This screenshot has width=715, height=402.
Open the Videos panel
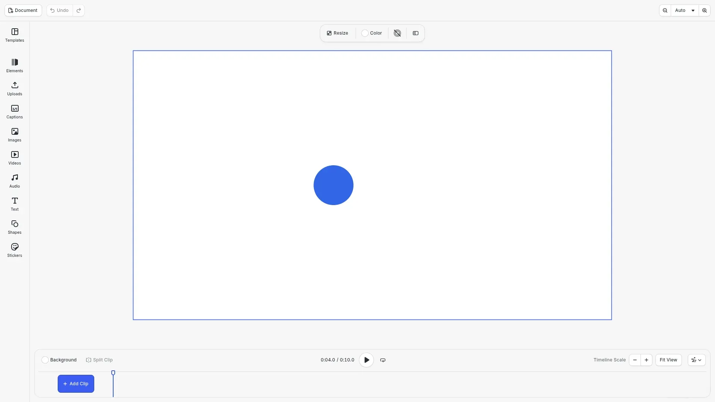point(15,158)
